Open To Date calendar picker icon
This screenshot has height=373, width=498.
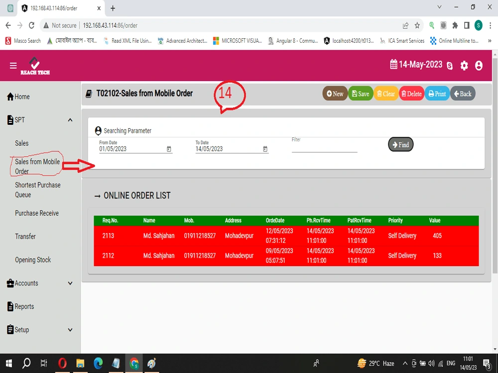[x=265, y=149]
